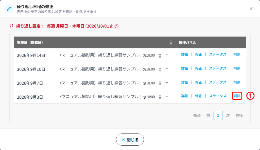
Task: Click the event title in the 2026年9月7日 row
Action: (100, 83)
